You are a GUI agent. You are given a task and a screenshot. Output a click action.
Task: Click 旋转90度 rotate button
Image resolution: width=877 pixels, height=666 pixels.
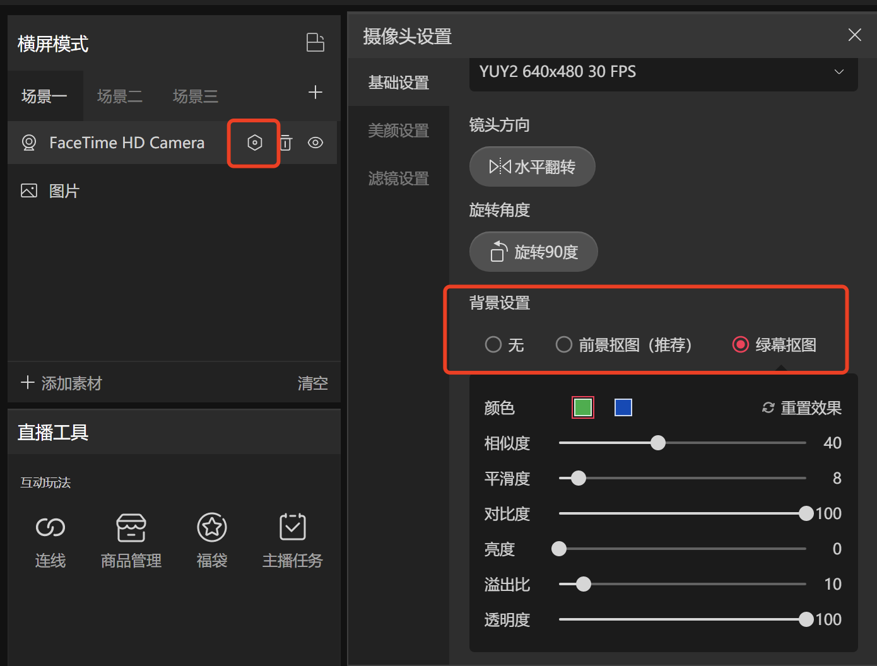pos(533,252)
